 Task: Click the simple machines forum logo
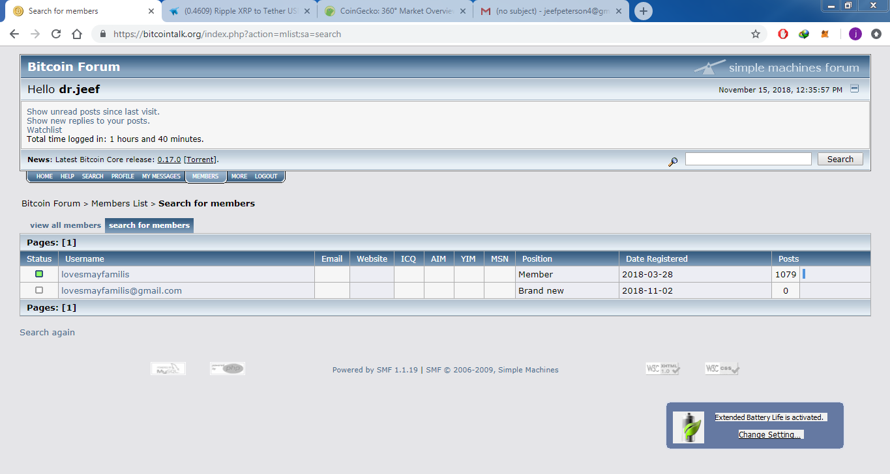(x=777, y=67)
